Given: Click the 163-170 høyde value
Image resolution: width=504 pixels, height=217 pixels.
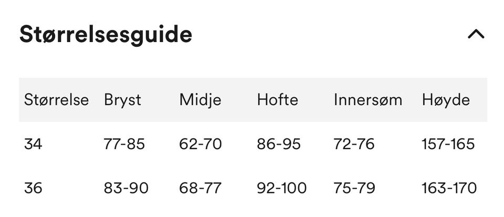Looking at the screenshot, I should (449, 188).
